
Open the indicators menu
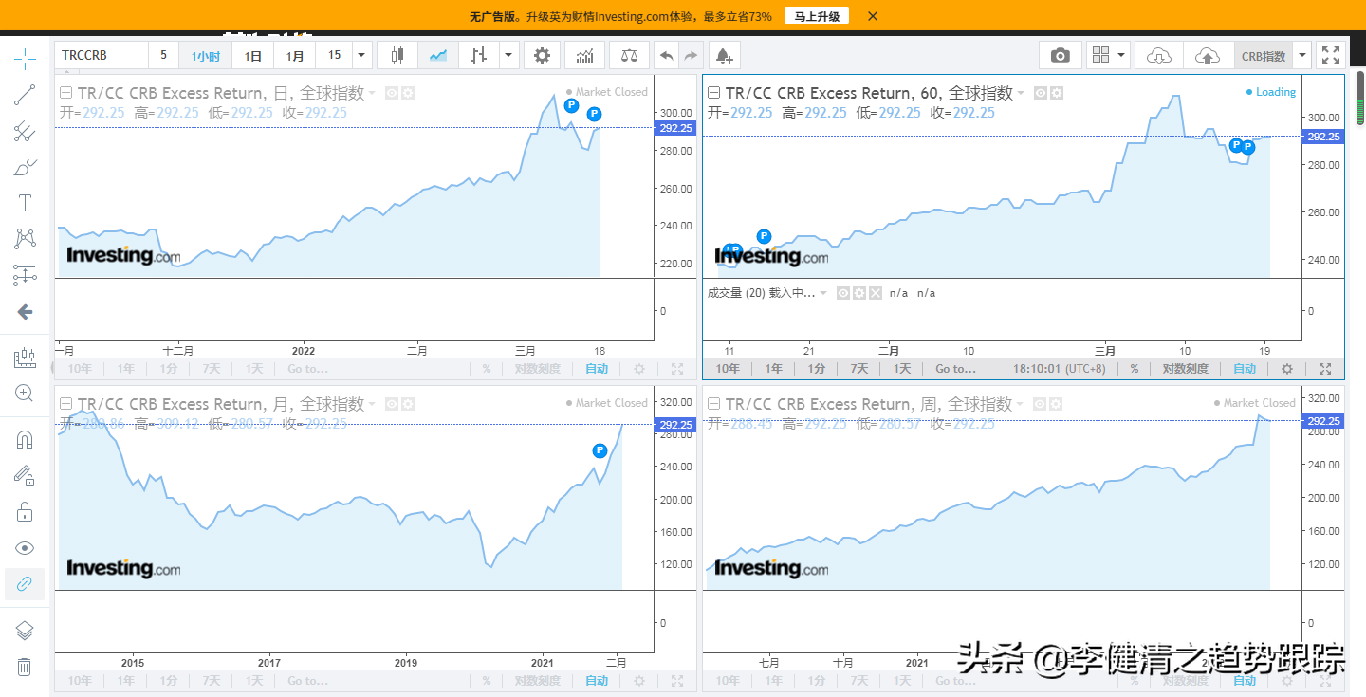(585, 55)
